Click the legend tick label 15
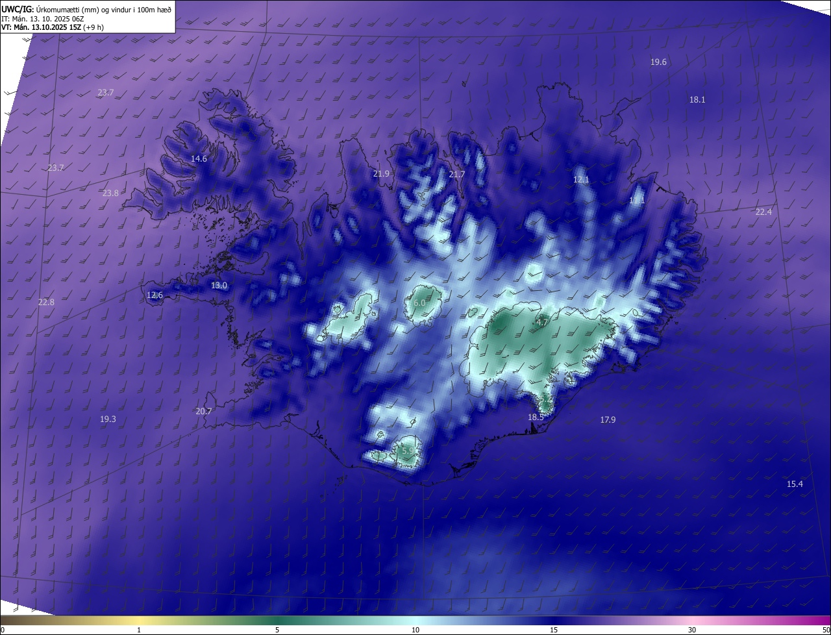 pyautogui.click(x=554, y=630)
